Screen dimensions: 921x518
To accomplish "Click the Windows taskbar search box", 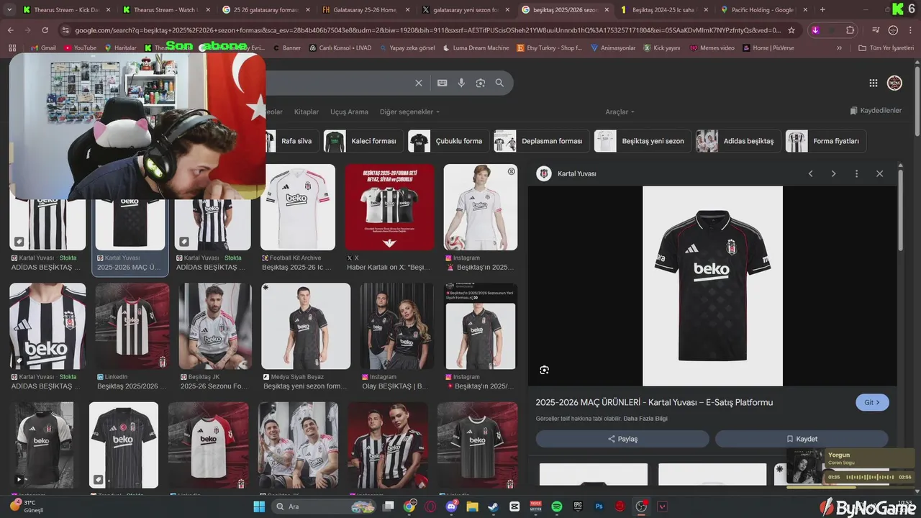I will point(324,506).
